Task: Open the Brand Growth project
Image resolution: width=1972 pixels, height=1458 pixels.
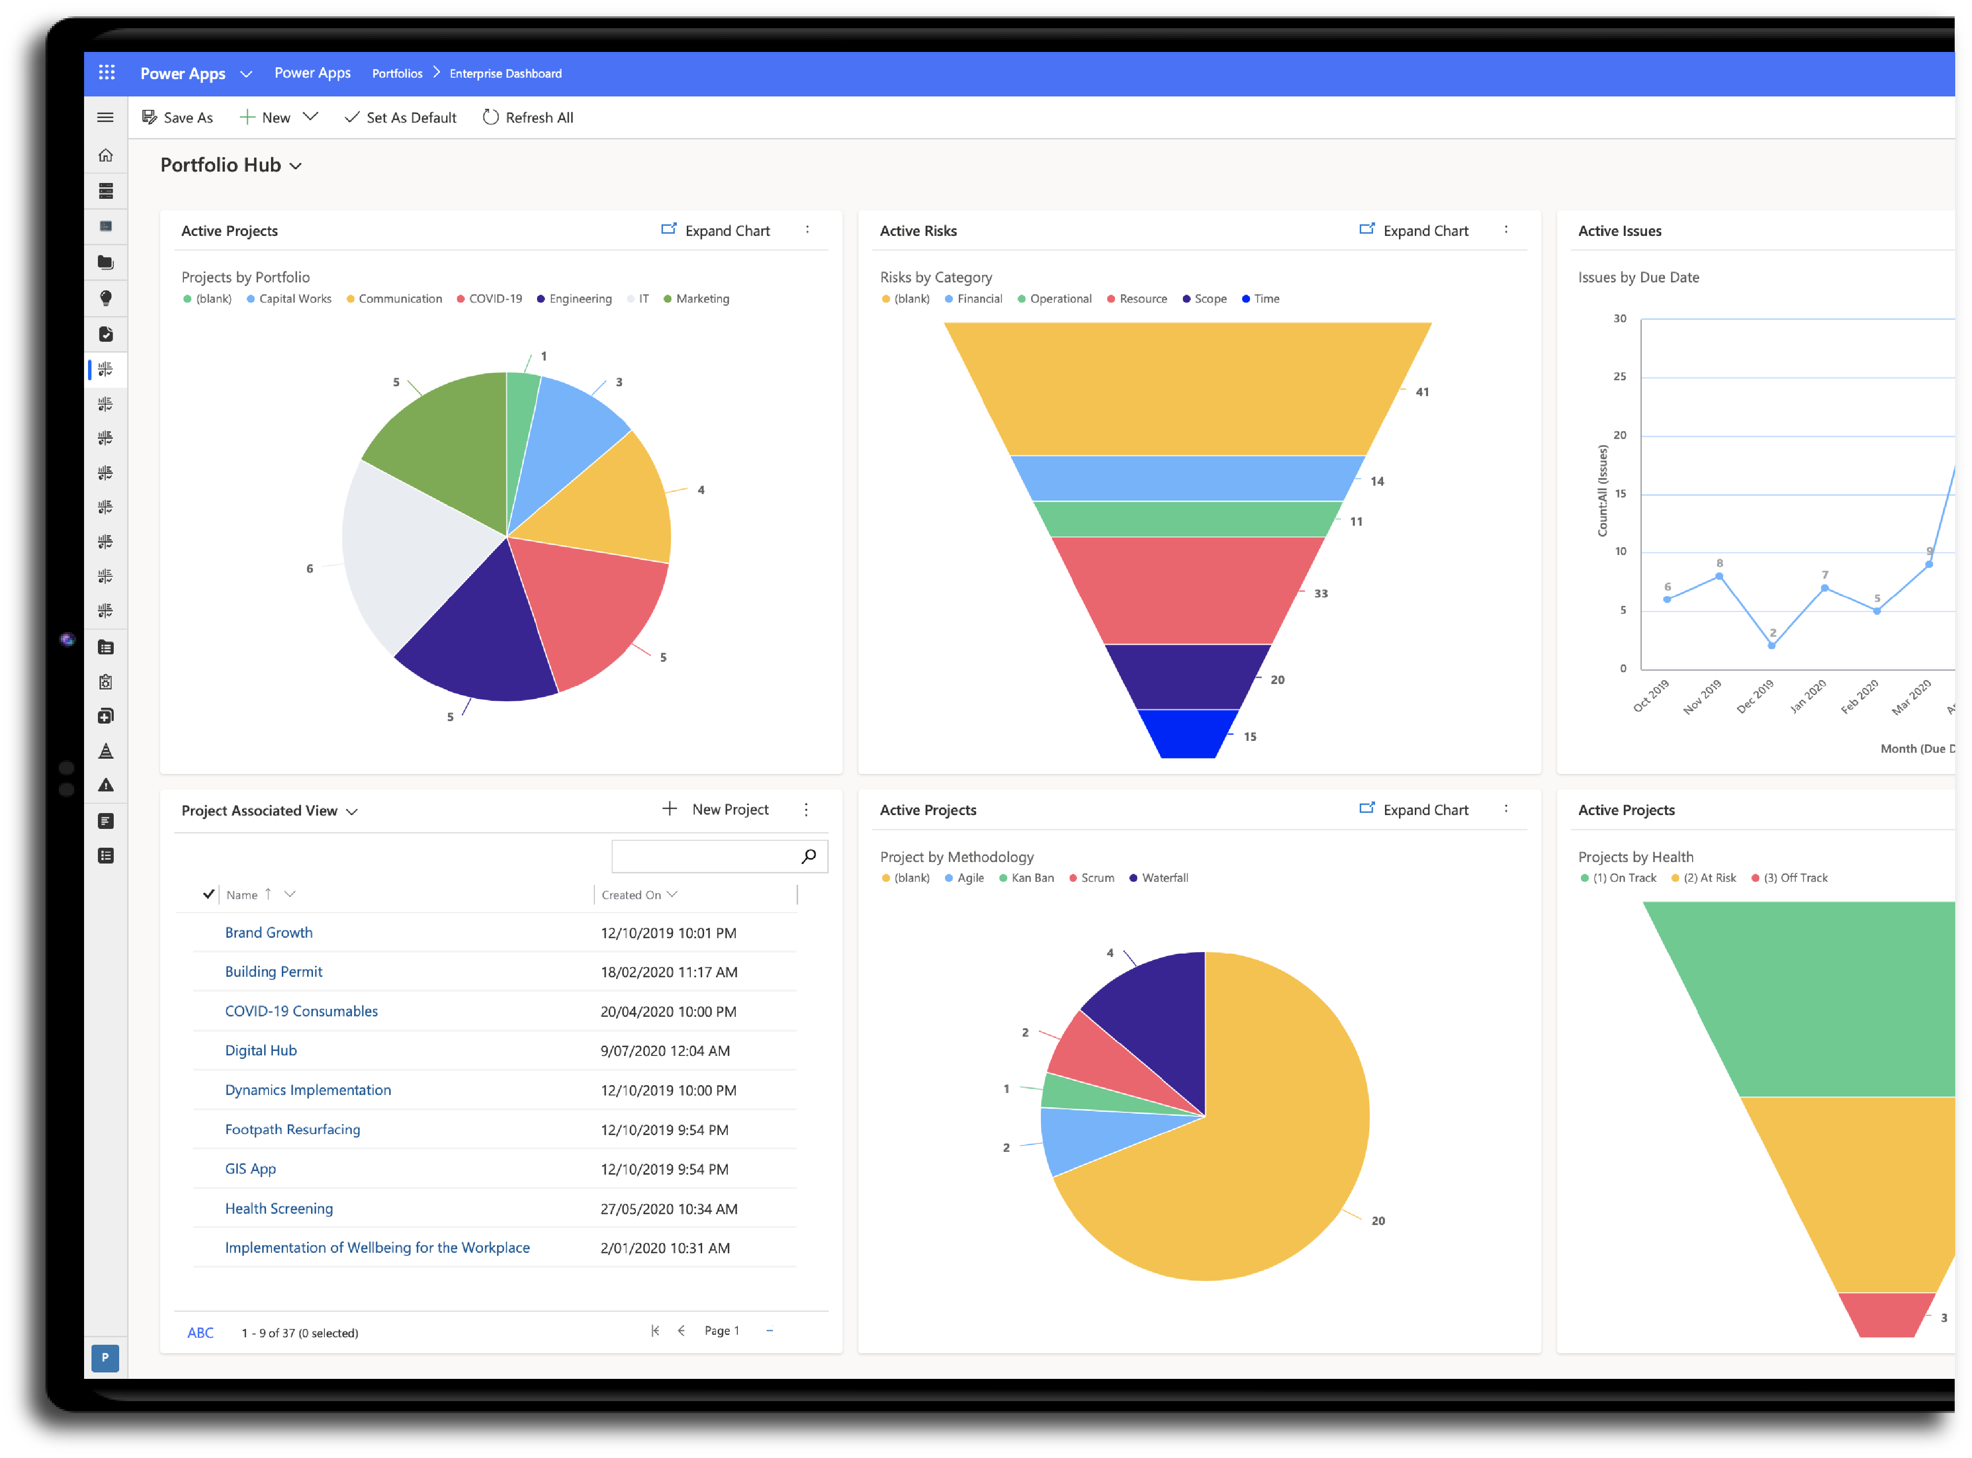Action: coord(268,932)
